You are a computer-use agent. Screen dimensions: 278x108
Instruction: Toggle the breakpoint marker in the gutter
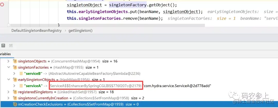pyautogui.click(x=2, y=5)
